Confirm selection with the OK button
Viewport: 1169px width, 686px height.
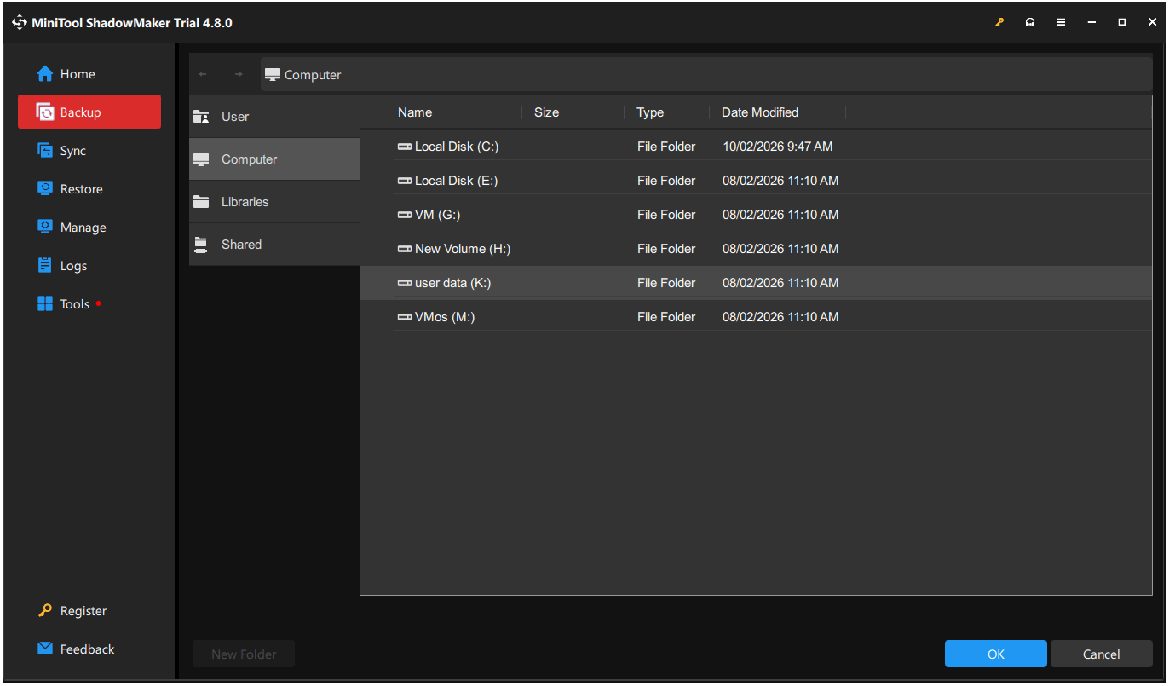point(995,654)
